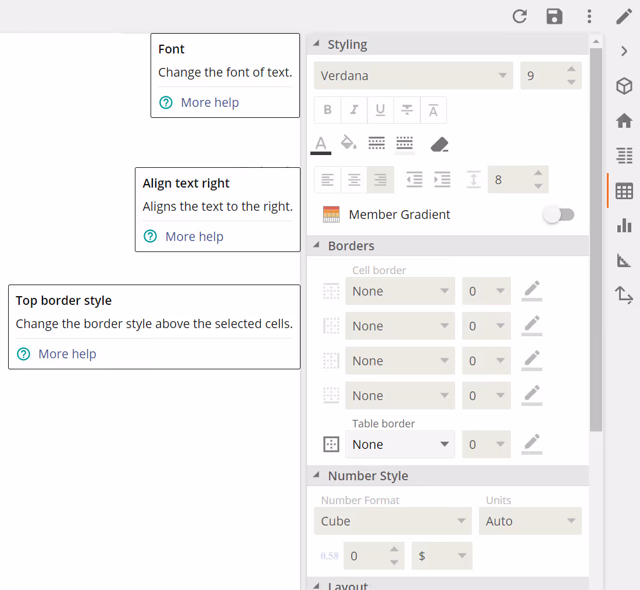Click More help in the Font tooltip
This screenshot has height=590, width=640.
210,102
